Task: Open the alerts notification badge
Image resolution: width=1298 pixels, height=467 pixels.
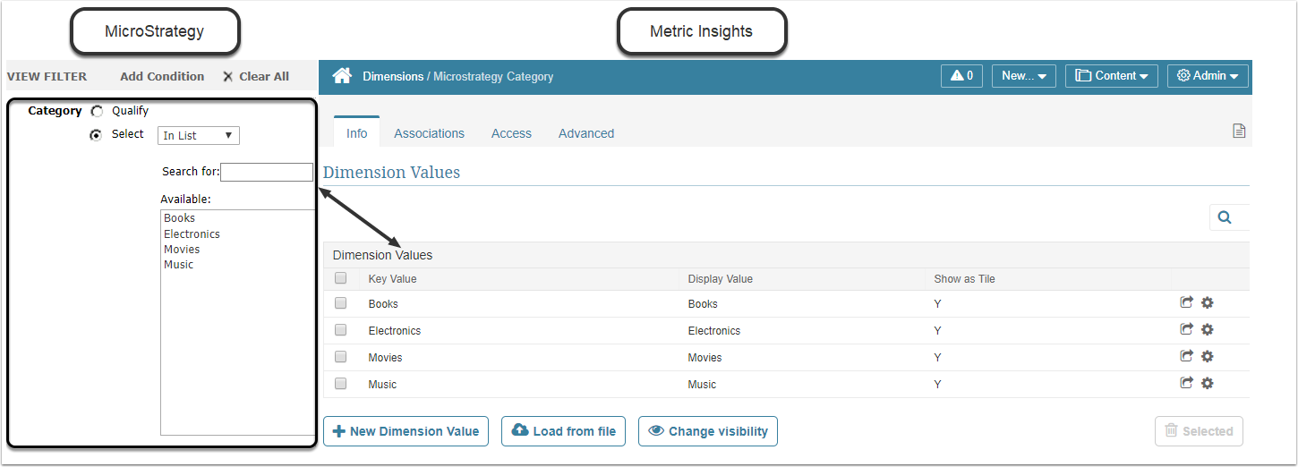Action: coord(962,76)
